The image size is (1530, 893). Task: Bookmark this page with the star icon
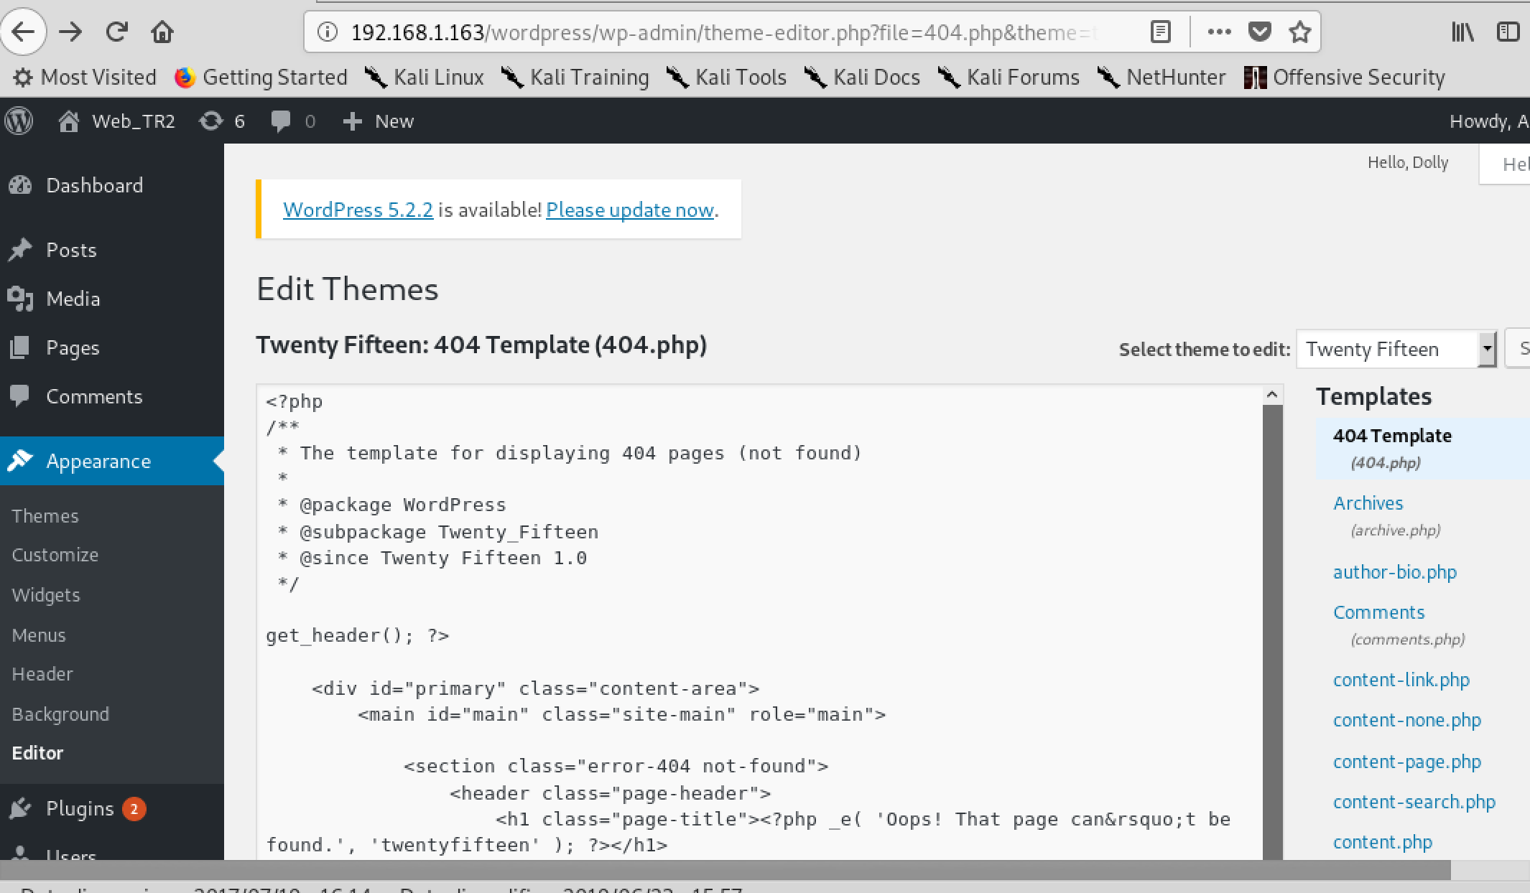click(x=1300, y=32)
